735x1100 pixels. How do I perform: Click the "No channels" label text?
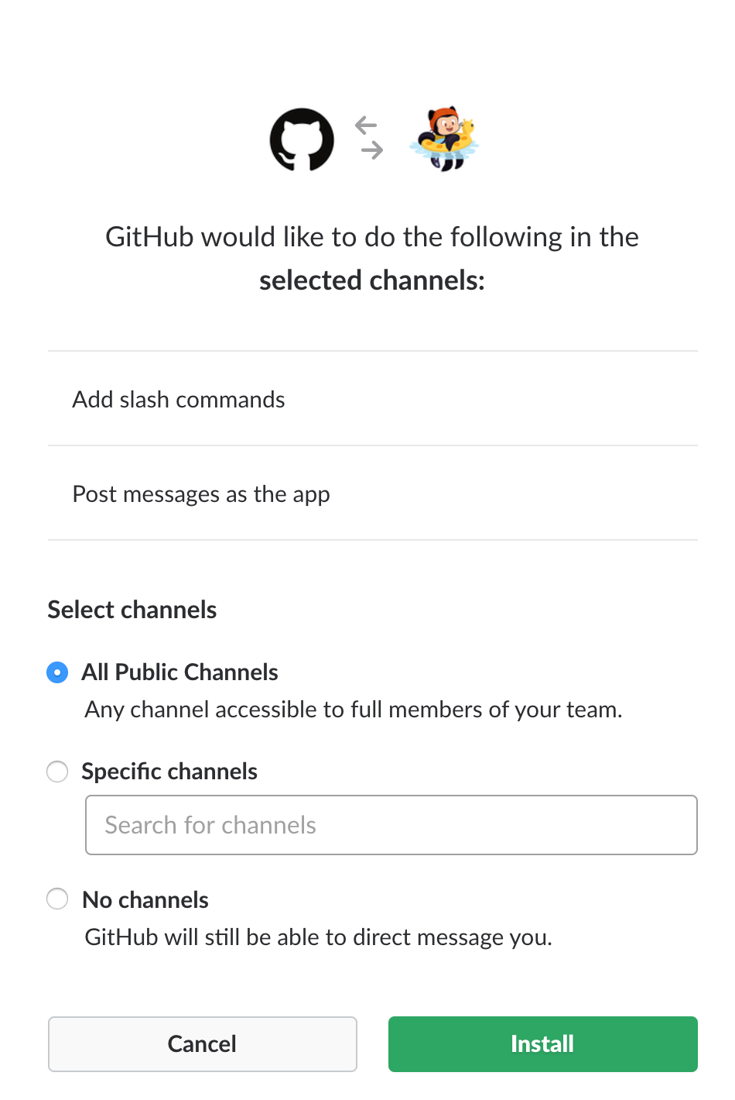pyautogui.click(x=145, y=900)
